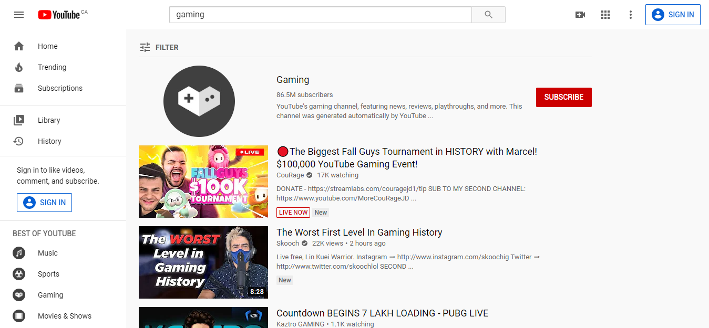The width and height of the screenshot is (709, 328).
Task: Select Music in Best of YouTube
Action: [63, 253]
